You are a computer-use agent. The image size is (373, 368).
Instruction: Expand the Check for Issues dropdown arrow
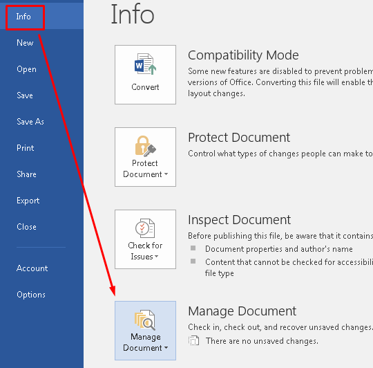pyautogui.click(x=156, y=257)
